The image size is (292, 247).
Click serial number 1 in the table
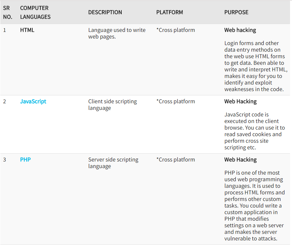5,30
